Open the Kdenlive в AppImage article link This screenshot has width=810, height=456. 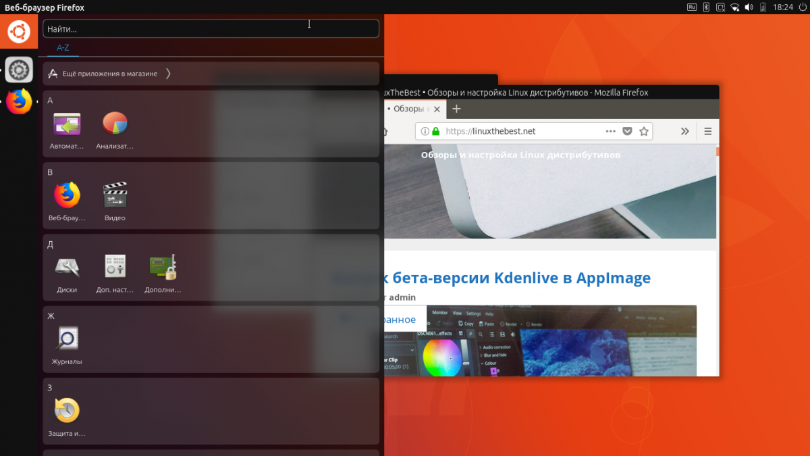tap(518, 278)
